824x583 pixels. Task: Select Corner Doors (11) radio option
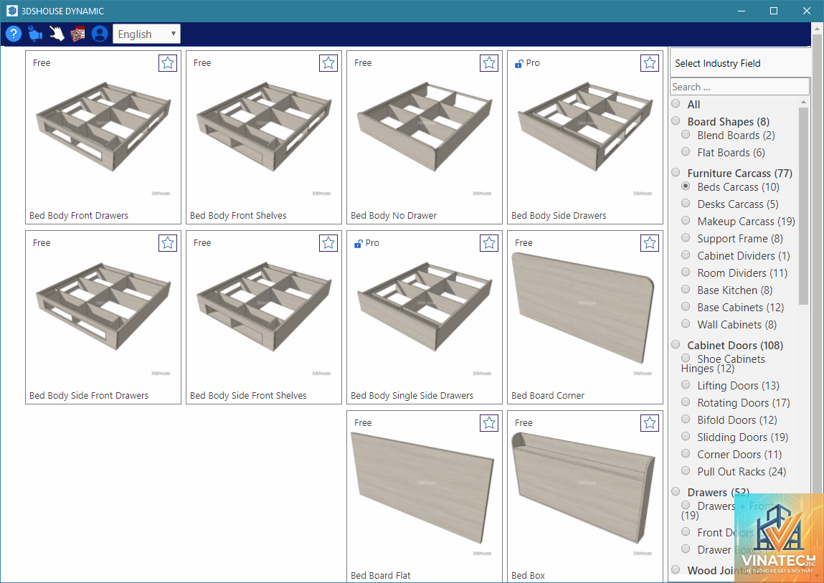[x=686, y=454]
